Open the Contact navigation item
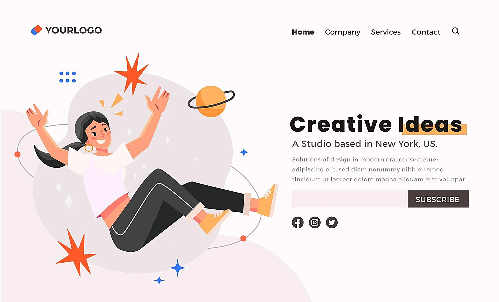 426,32
